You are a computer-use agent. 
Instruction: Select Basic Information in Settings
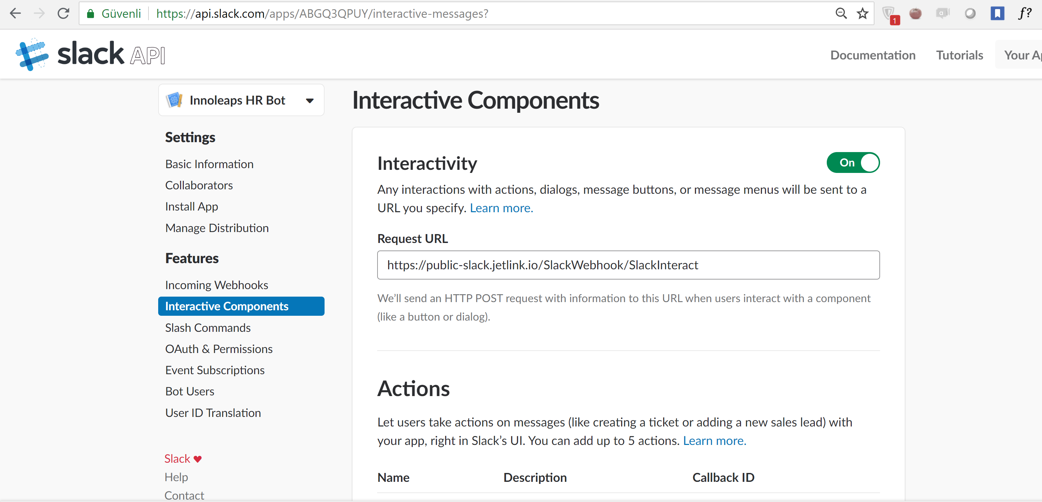click(209, 164)
